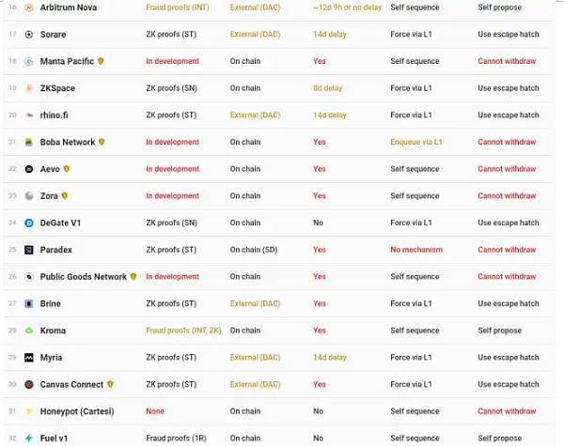Click the Zora logo icon
Viewport: 564px width, 446px height.
pos(29,196)
